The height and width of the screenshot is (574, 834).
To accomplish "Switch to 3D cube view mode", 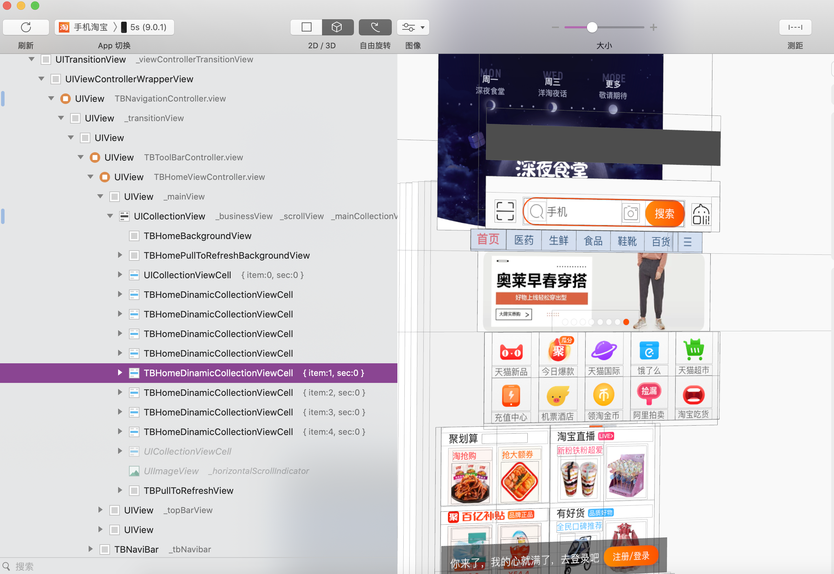I will pyautogui.click(x=337, y=27).
